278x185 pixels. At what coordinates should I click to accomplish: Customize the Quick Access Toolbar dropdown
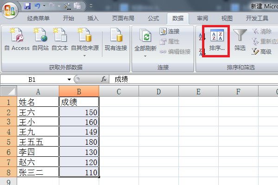pyautogui.click(x=91, y=6)
